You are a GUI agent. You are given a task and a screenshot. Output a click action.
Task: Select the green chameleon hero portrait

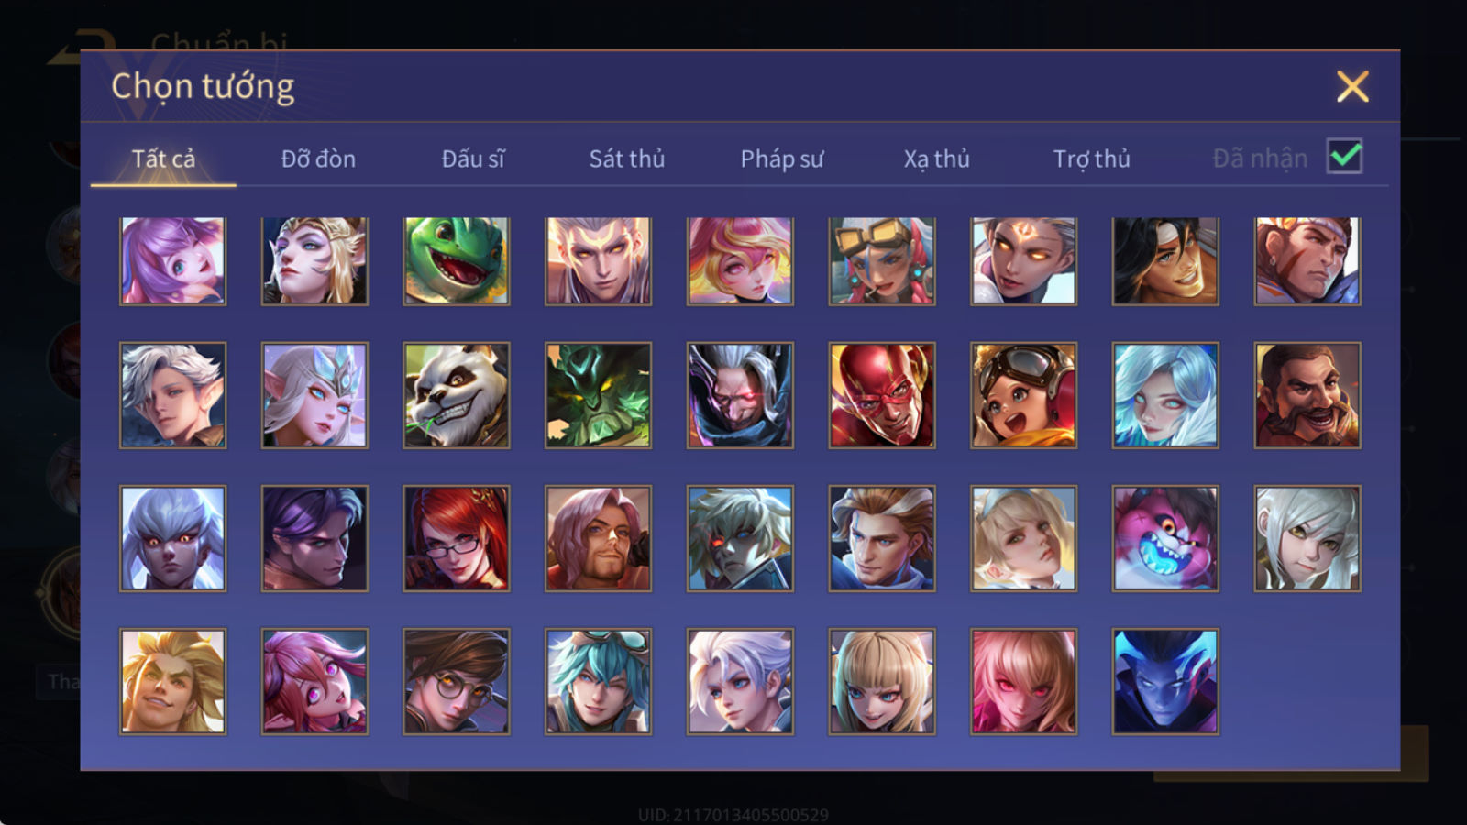click(457, 260)
